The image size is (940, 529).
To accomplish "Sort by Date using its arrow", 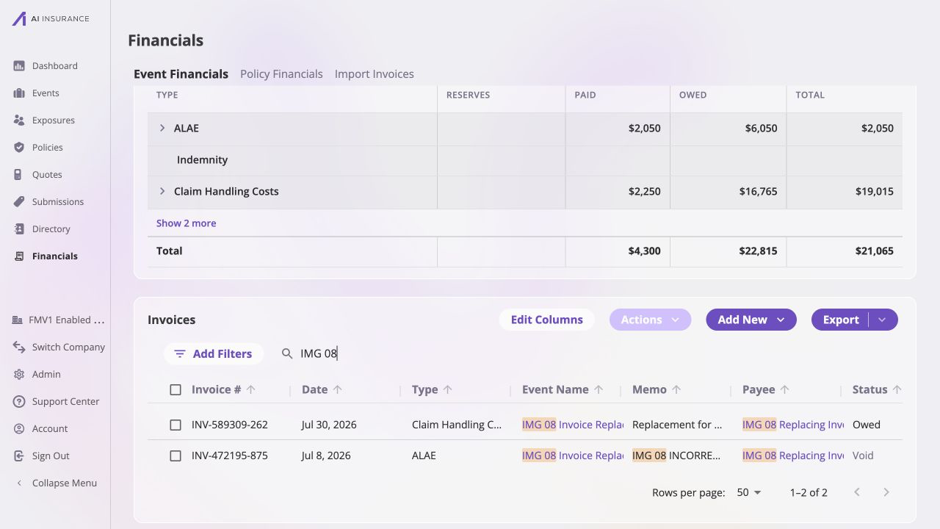I will pyautogui.click(x=338, y=390).
